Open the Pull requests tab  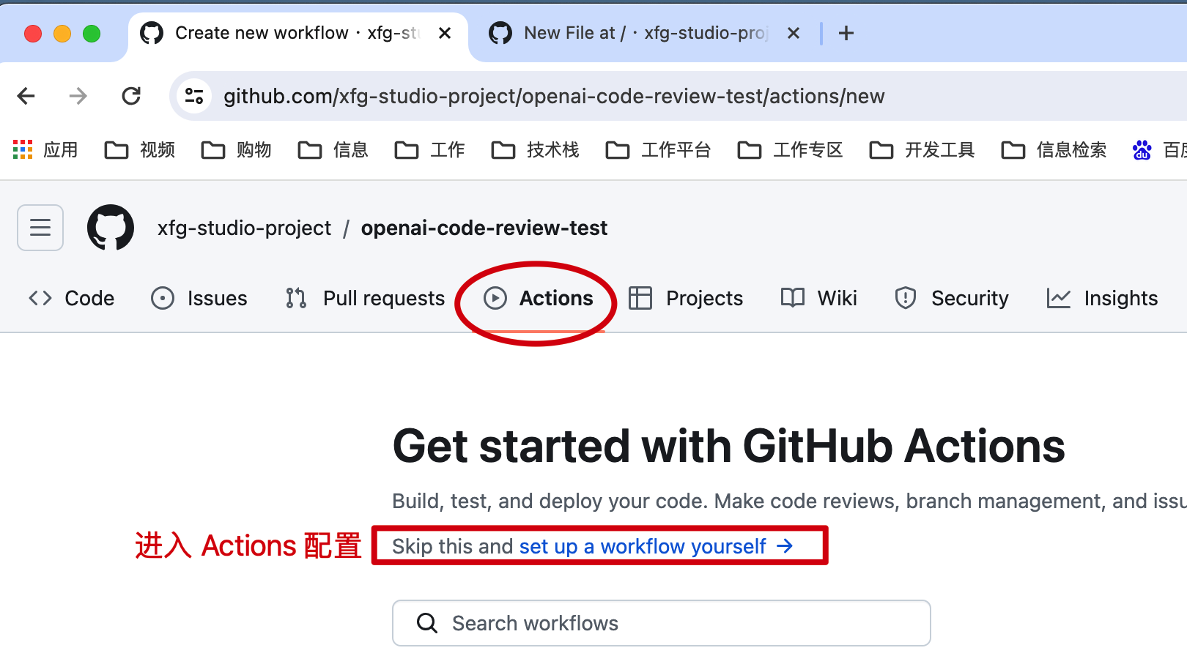[x=365, y=298]
